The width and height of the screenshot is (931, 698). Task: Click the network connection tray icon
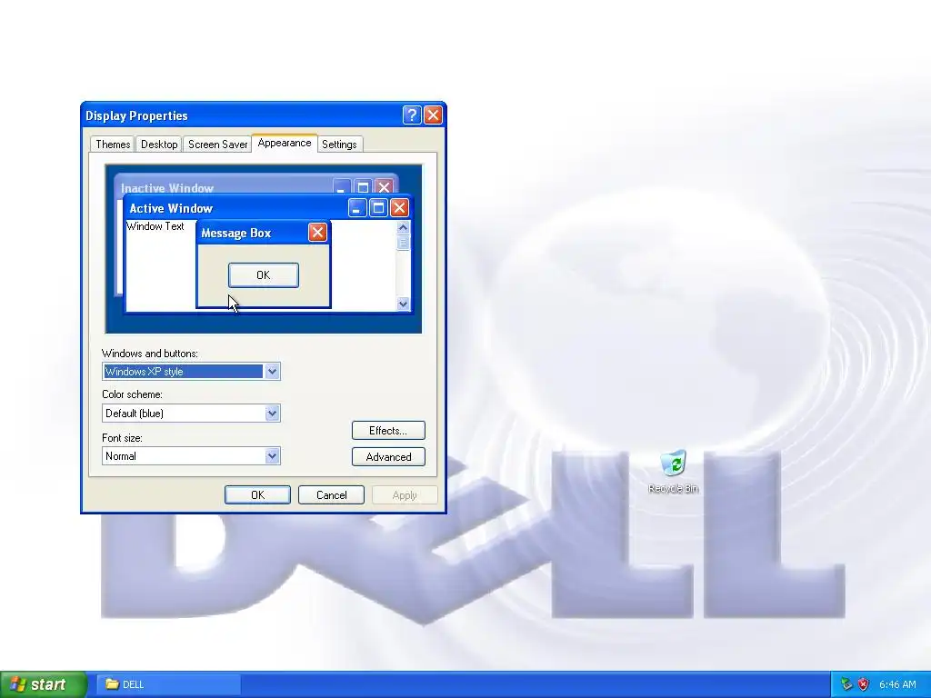846,684
